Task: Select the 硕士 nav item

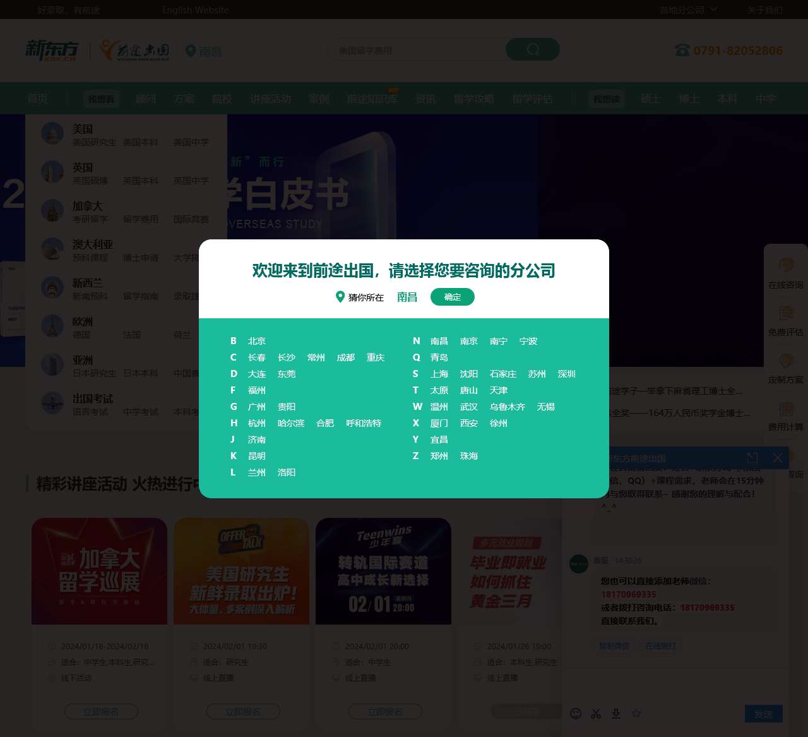Action: click(x=651, y=99)
